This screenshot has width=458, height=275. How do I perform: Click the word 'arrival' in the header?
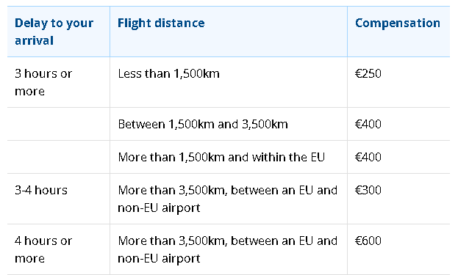point(34,41)
